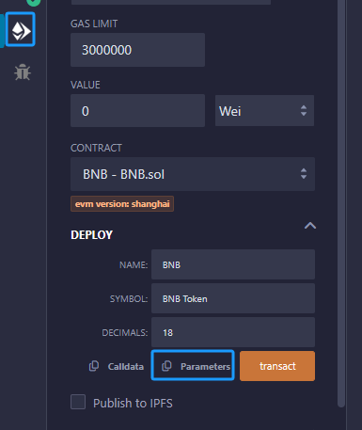Image resolution: width=362 pixels, height=430 pixels.
Task: Click the Value input field showing 0
Action: coord(137,111)
